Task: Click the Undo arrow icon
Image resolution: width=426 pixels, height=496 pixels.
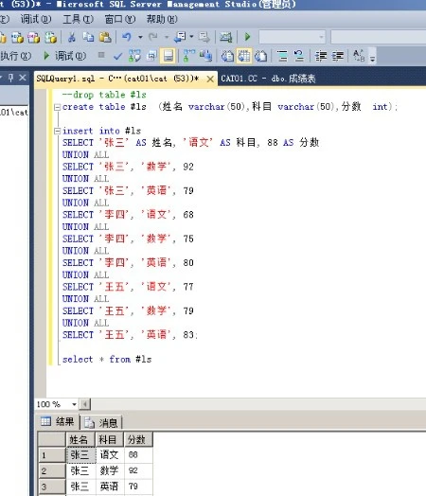Action: coord(127,37)
